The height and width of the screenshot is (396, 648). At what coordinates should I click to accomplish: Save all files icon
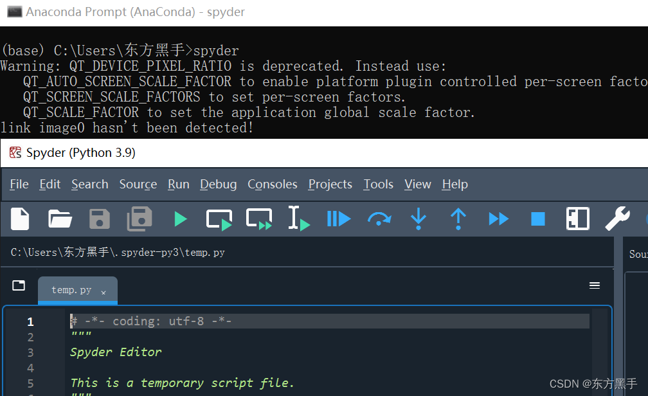(x=139, y=219)
